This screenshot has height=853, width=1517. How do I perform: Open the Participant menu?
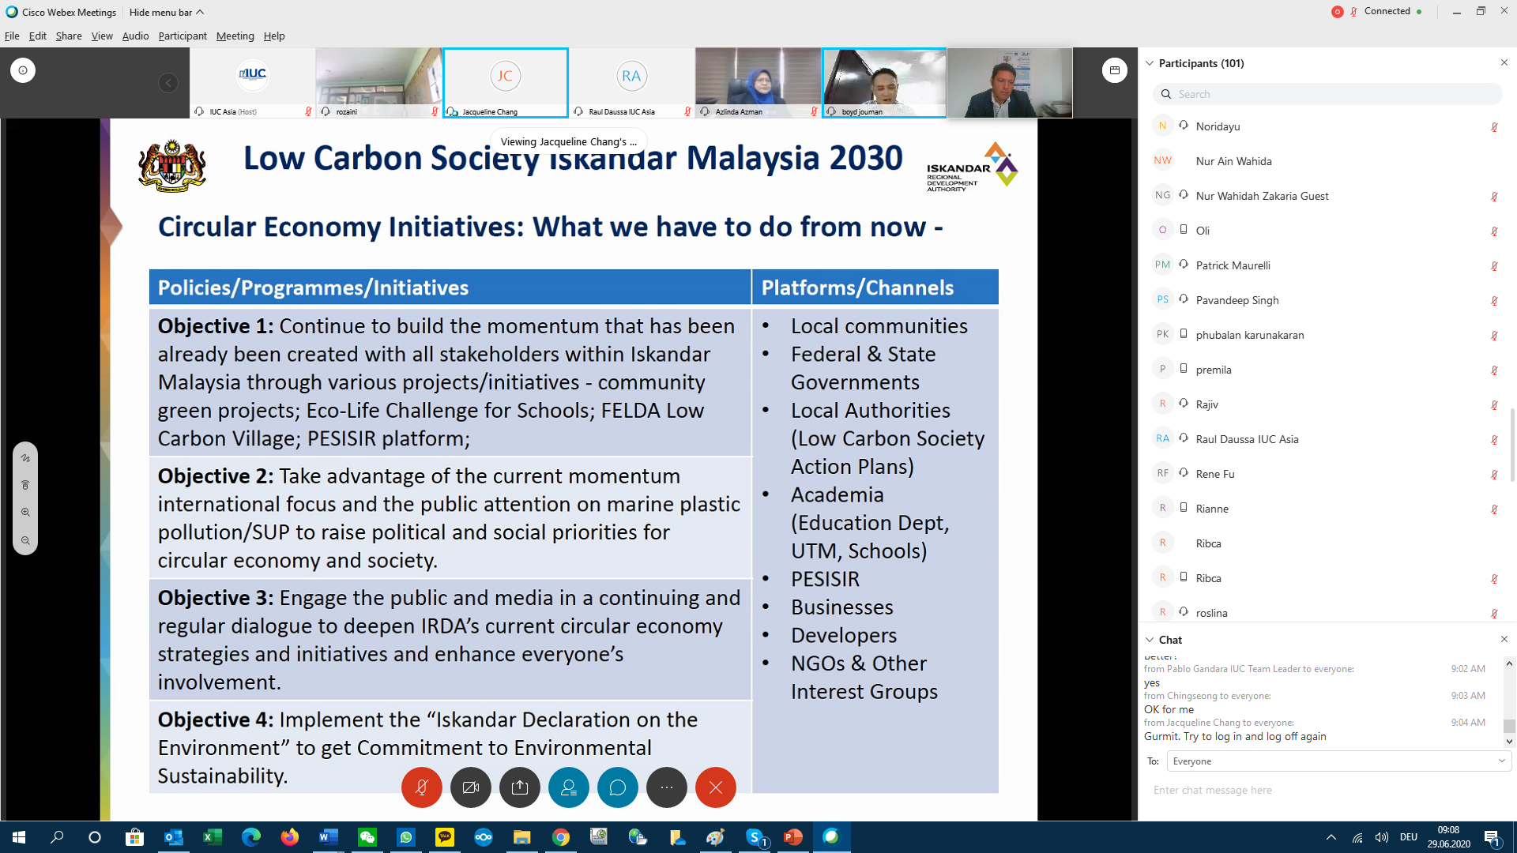click(x=182, y=36)
